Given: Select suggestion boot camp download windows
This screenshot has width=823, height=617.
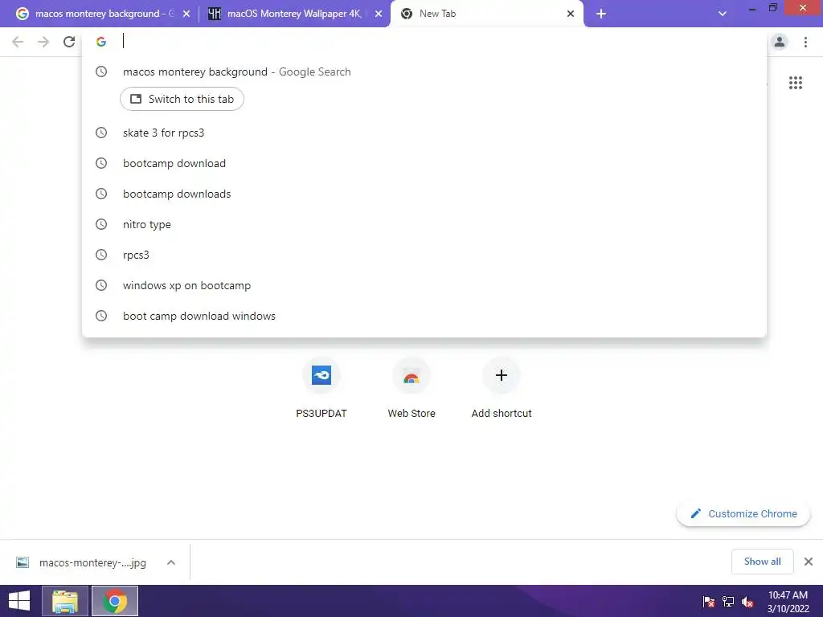Looking at the screenshot, I should click(424, 316).
